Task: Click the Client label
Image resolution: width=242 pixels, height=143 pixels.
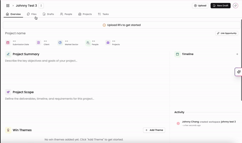Action: pyautogui.click(x=47, y=44)
